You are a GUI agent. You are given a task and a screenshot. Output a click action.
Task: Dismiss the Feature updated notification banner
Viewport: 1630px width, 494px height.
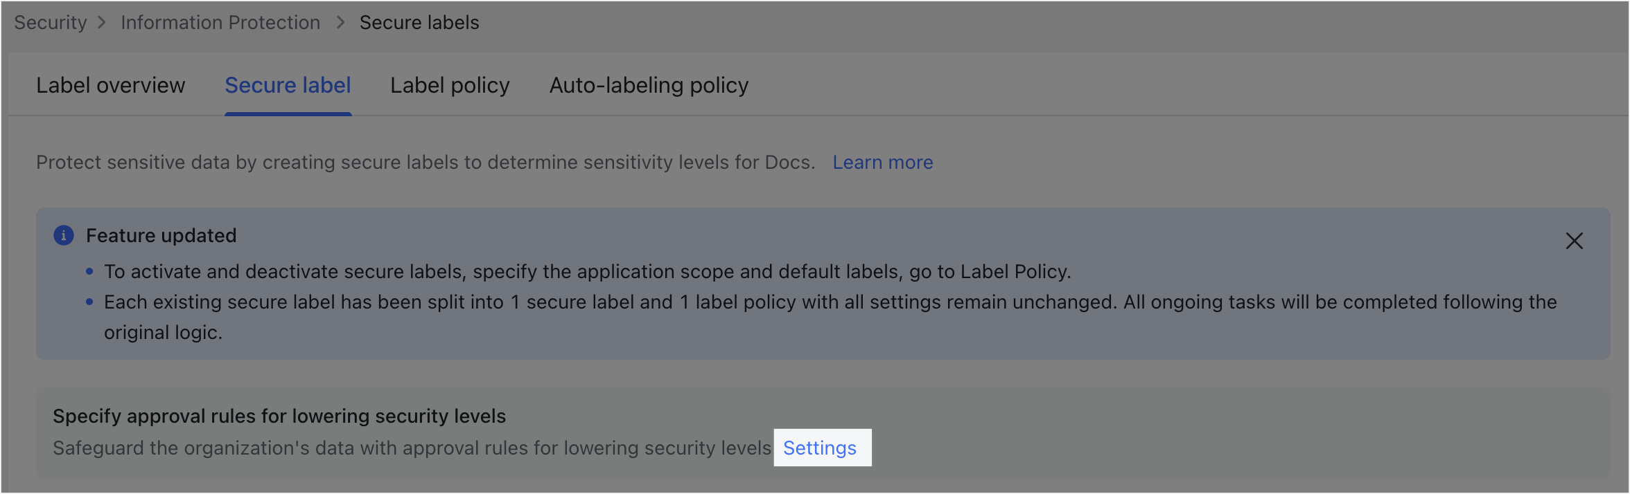click(1574, 241)
